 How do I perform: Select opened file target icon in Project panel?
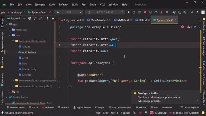point(30,18)
